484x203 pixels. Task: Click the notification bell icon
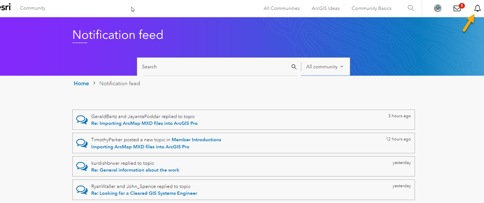tap(477, 8)
